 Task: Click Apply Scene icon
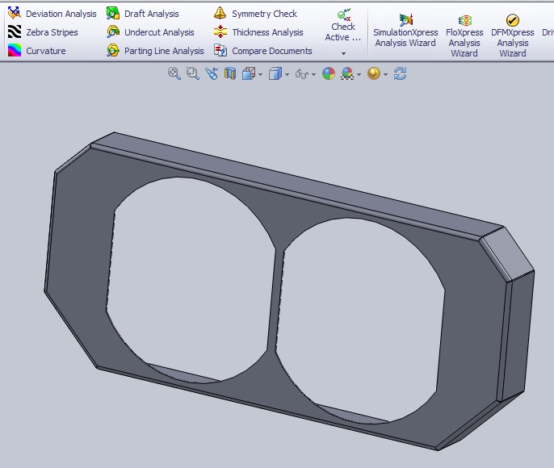click(x=347, y=73)
